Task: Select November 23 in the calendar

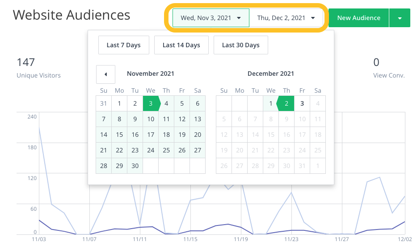Action: pos(135,150)
